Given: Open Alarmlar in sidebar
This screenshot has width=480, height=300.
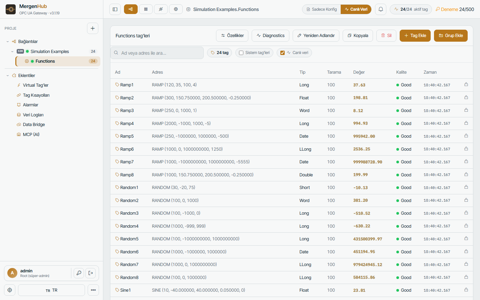Looking at the screenshot, I should [x=31, y=105].
